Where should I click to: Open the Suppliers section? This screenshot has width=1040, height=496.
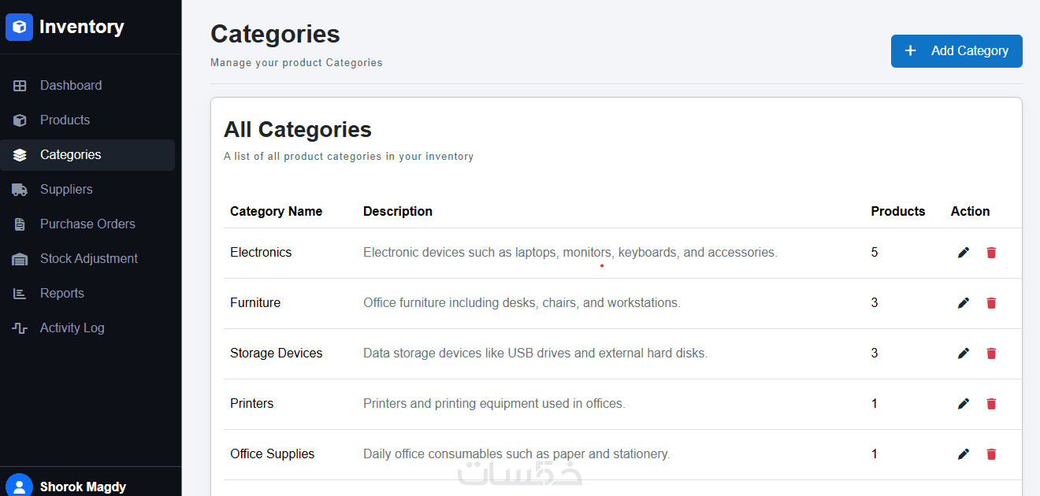[66, 190]
